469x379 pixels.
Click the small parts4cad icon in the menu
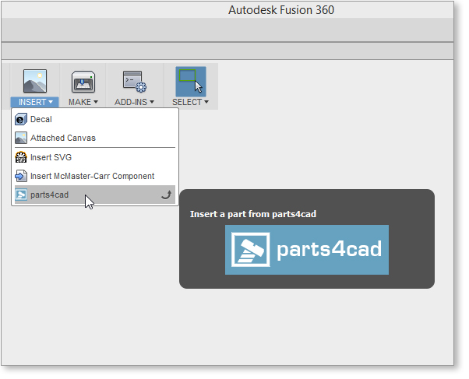click(21, 195)
